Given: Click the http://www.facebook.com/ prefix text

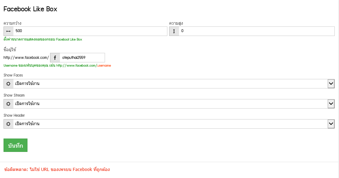Looking at the screenshot, I should point(26,57).
